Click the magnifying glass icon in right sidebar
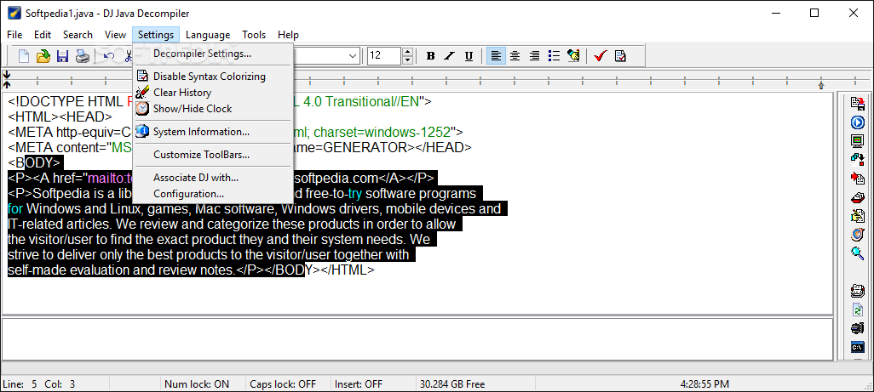Image resolution: width=874 pixels, height=392 pixels. pyautogui.click(x=857, y=253)
